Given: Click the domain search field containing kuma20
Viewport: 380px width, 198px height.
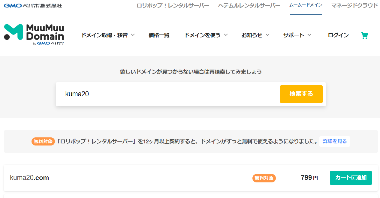Looking at the screenshot, I should (168, 94).
